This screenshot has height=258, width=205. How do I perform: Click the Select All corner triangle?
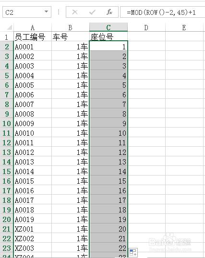click(x=10, y=27)
